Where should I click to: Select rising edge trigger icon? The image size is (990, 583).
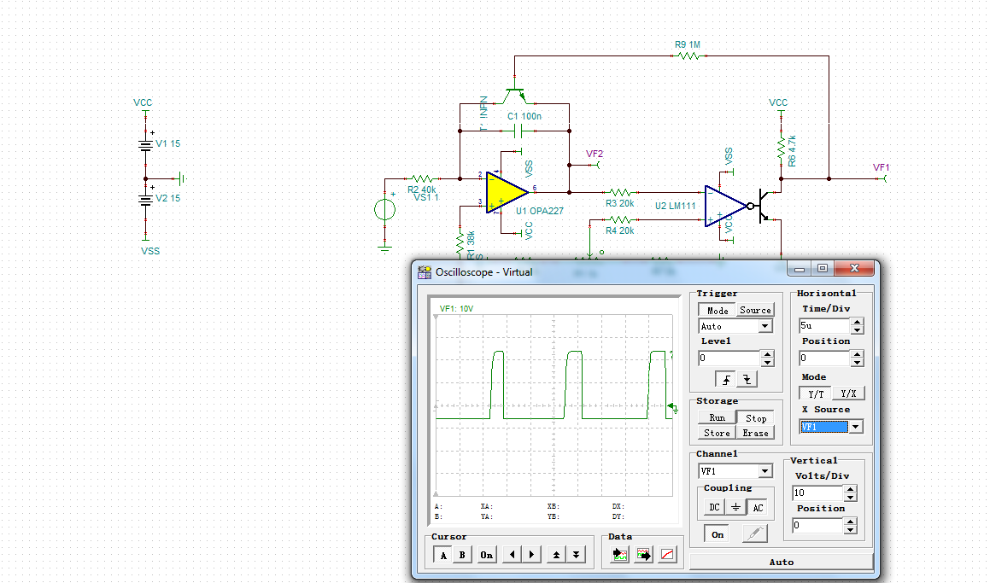coord(727,380)
